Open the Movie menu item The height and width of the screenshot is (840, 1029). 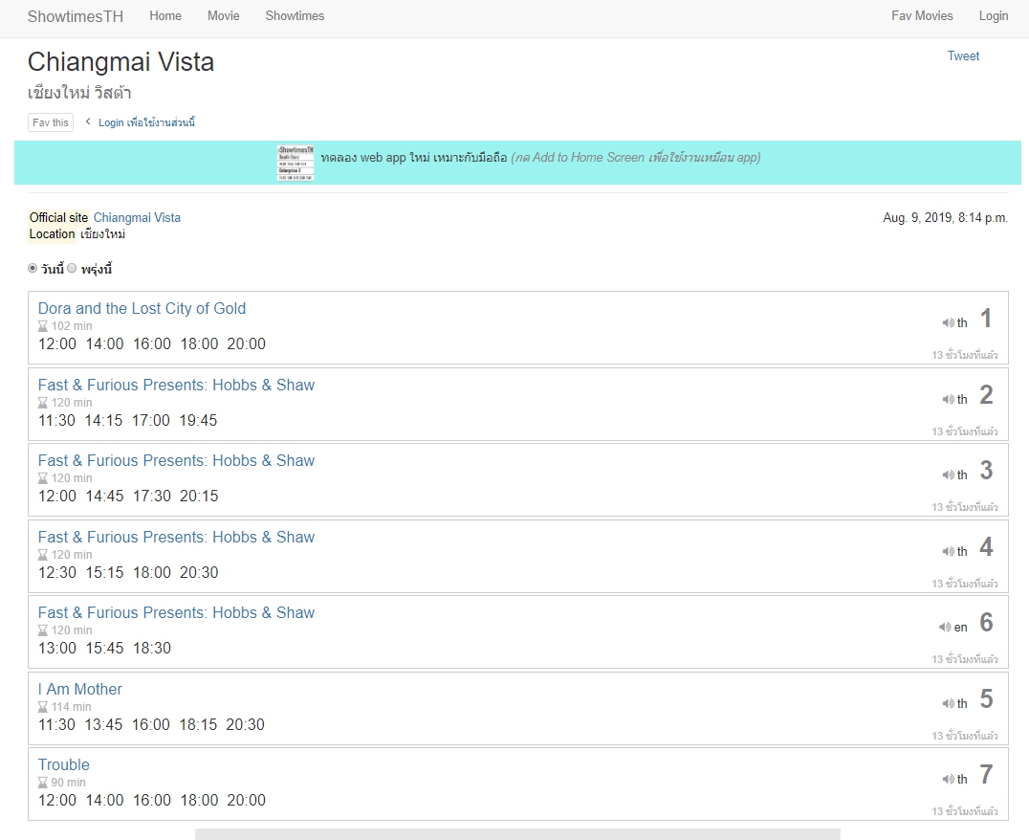[x=223, y=15]
